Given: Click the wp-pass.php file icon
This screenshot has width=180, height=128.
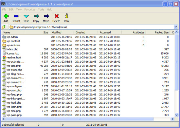Looking at the screenshot, I should point(4,115).
